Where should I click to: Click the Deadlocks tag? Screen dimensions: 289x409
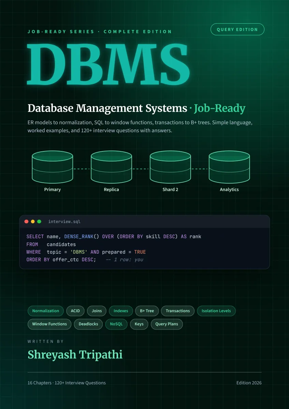pos(88,324)
